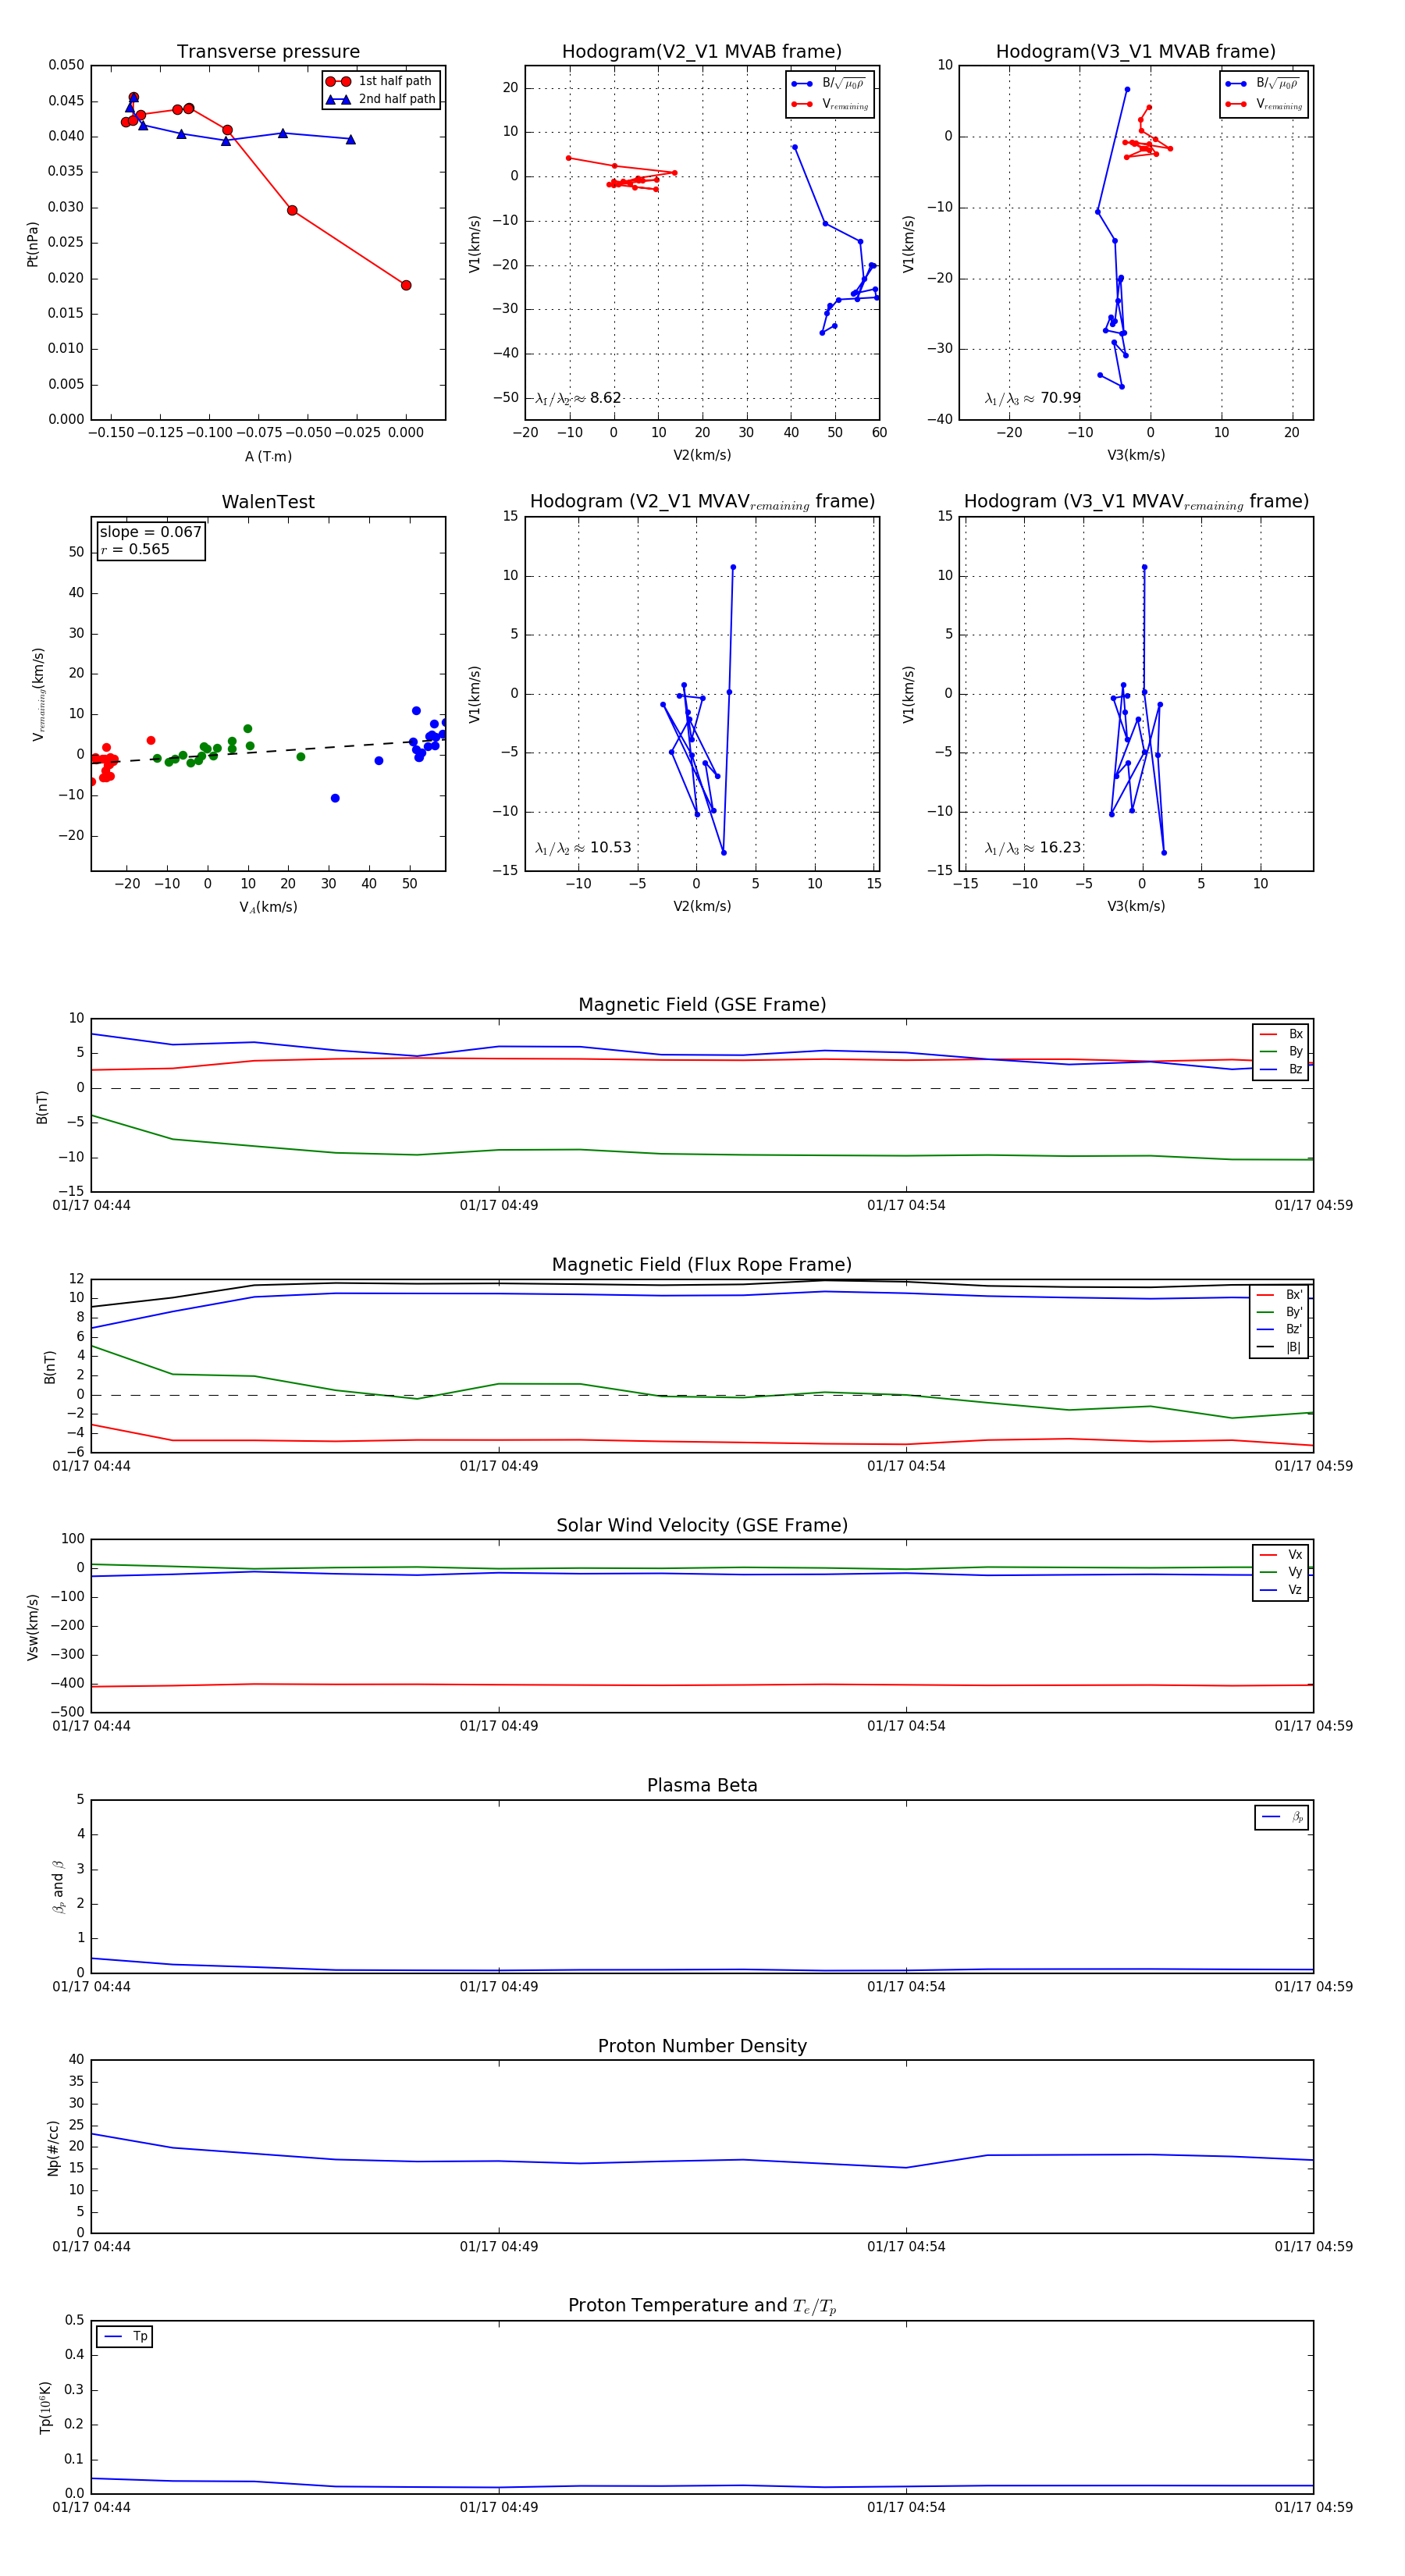Image resolution: width=1405 pixels, height=2576 pixels.
Task: Click the "Magnetic Field (Flux Rope Frame)" title
Action: pos(702,1265)
